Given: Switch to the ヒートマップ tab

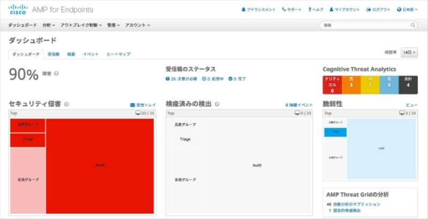Looking at the screenshot, I should pyautogui.click(x=118, y=54).
